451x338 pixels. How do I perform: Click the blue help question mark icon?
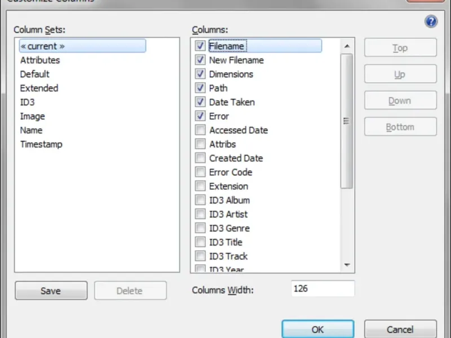click(431, 22)
